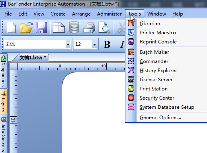207x153 pixels.
Task: Click the New document icon in toolbar
Action: [11, 27]
